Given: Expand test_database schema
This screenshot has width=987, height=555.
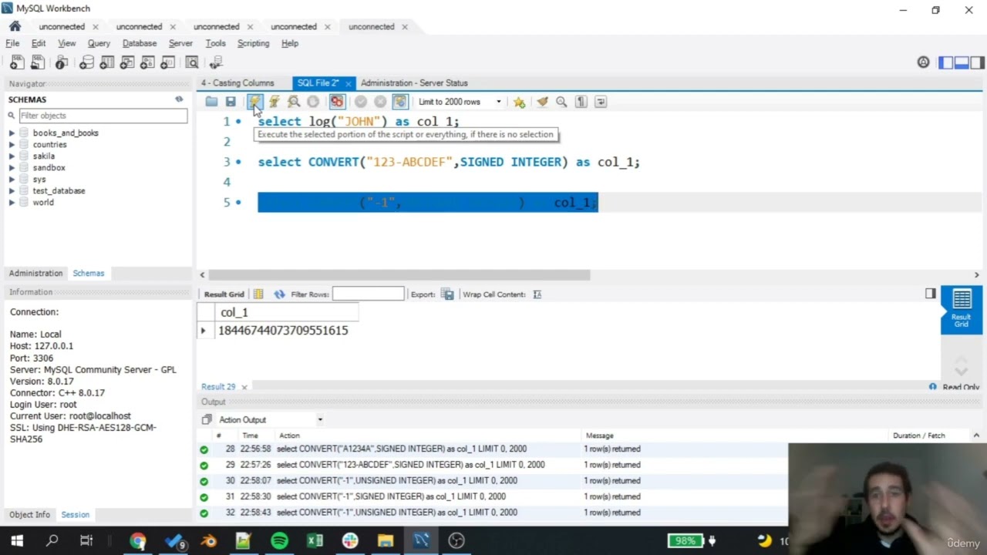Looking at the screenshot, I should coord(12,191).
